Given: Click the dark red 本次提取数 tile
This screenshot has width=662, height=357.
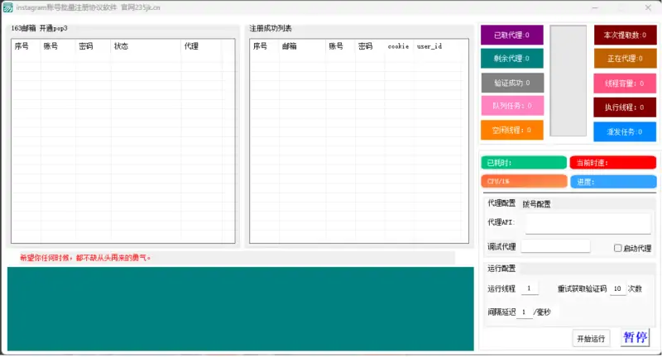Looking at the screenshot, I should click(625, 35).
